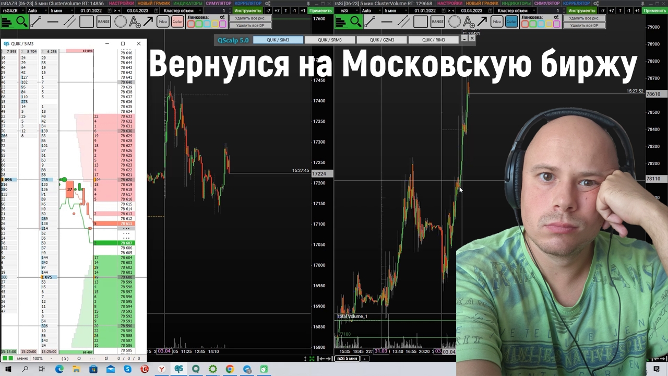Viewport: 668px width, 376px height.
Task: Open Windows Start menu
Action: click(8, 369)
